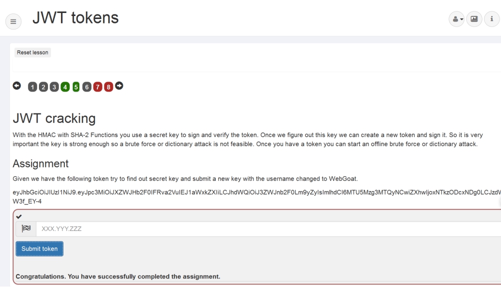The image size is (501, 287).
Task: Go to next lesson page arrow
Action: [119, 85]
